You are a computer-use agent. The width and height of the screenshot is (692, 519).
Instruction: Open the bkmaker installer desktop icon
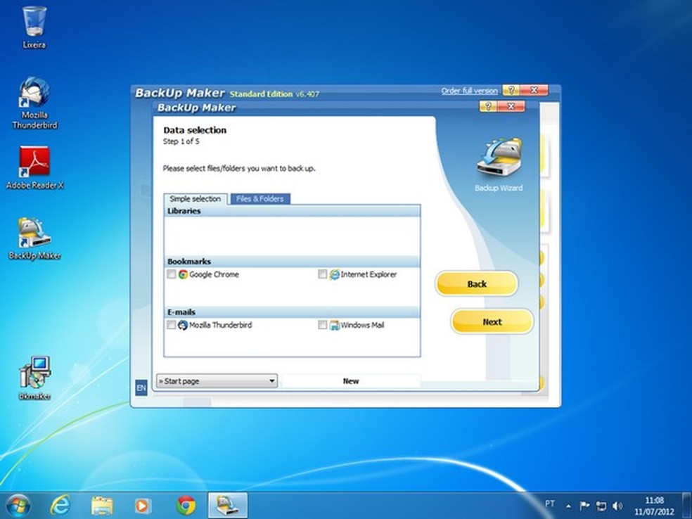click(x=34, y=373)
